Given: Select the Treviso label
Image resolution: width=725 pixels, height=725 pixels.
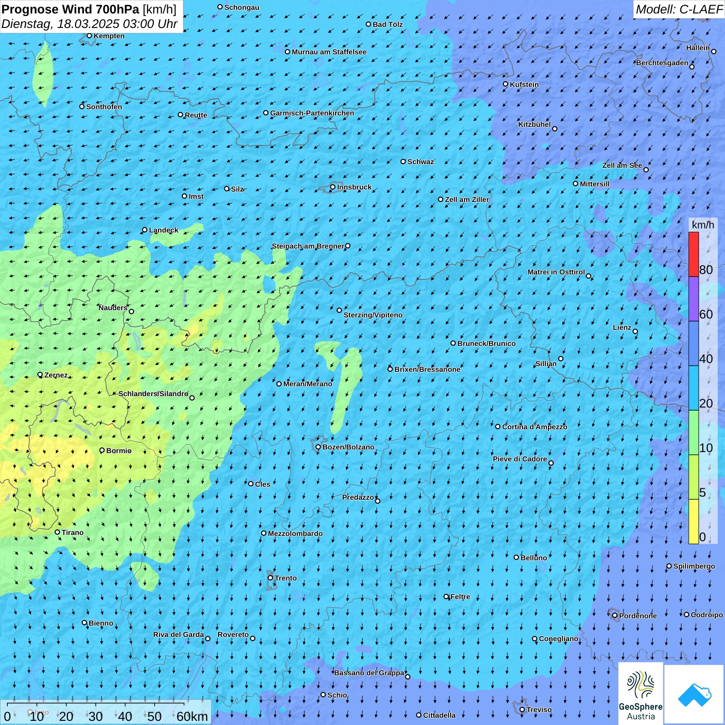Looking at the screenshot, I should coord(539,709).
